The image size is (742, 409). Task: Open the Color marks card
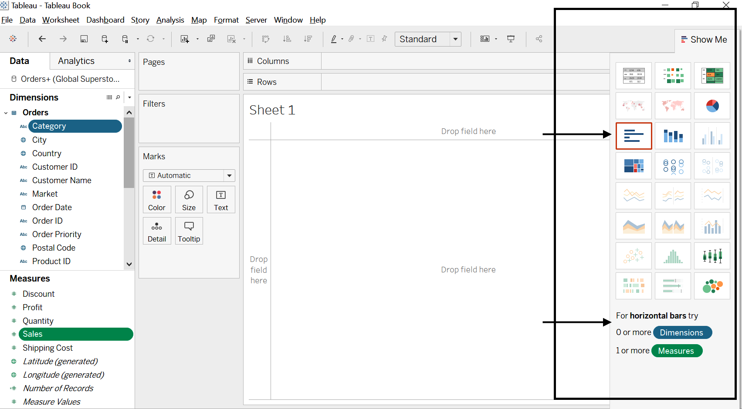click(x=157, y=200)
